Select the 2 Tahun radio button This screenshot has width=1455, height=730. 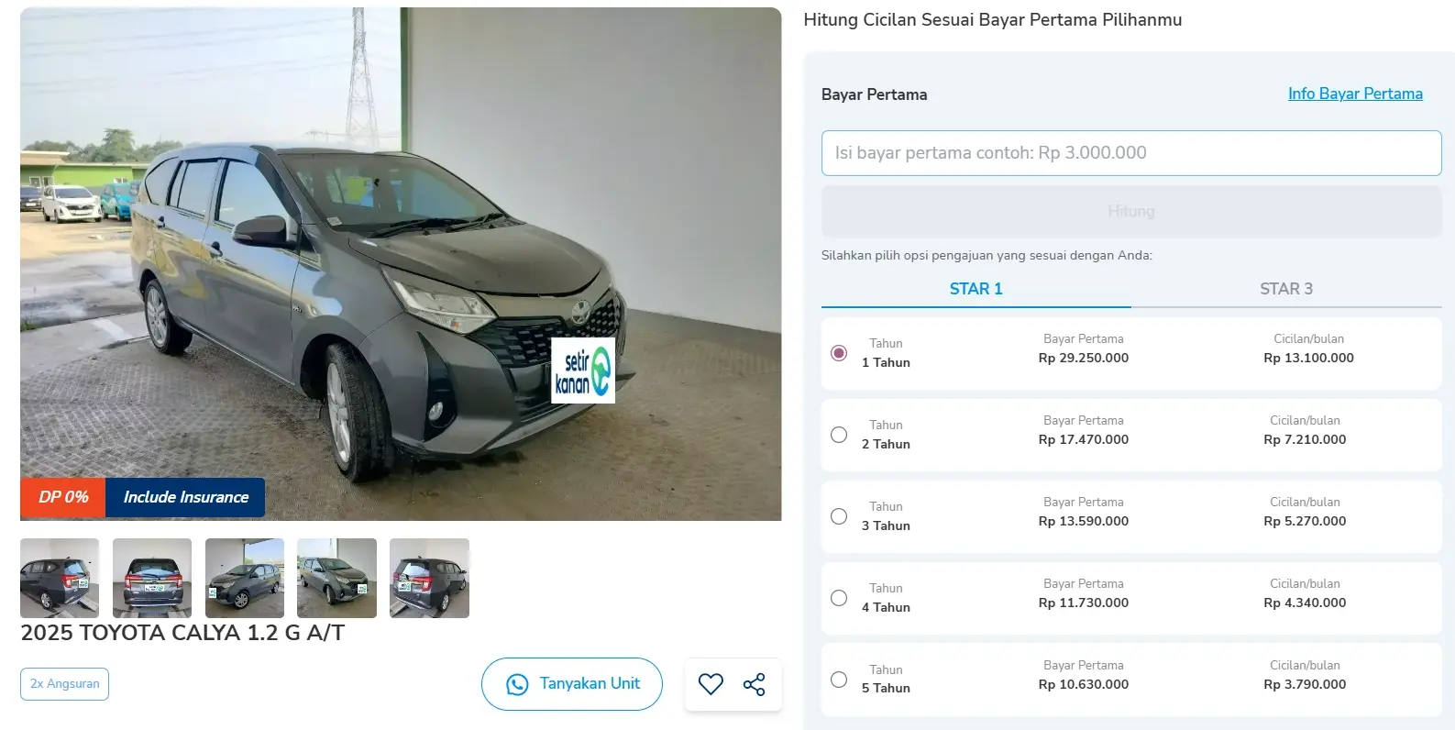click(x=839, y=435)
